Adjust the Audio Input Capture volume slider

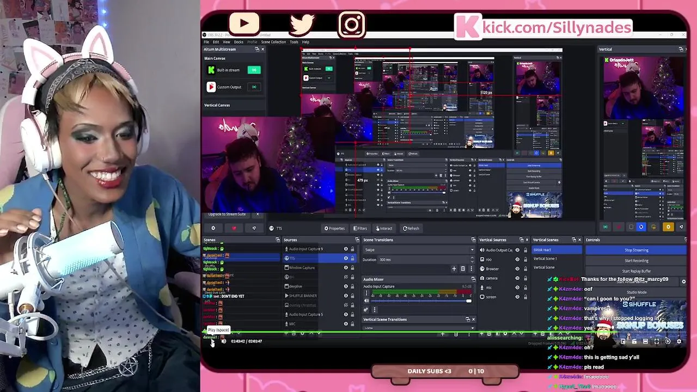click(420, 301)
